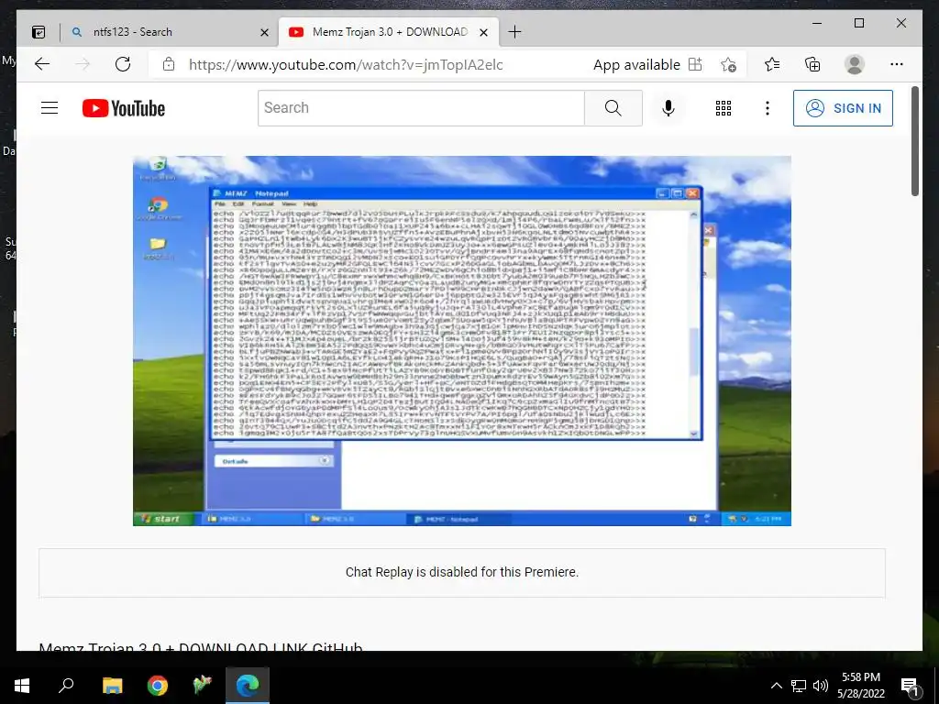The image size is (939, 704).
Task: Click the YouTube URL in address bar
Action: (x=346, y=65)
